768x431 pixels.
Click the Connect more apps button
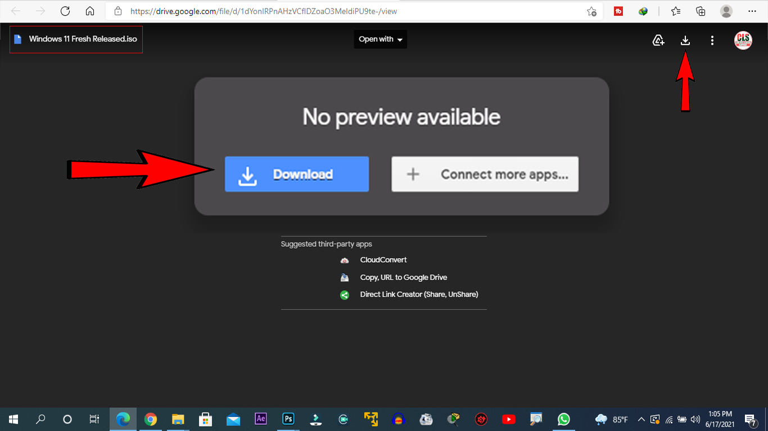click(x=485, y=174)
